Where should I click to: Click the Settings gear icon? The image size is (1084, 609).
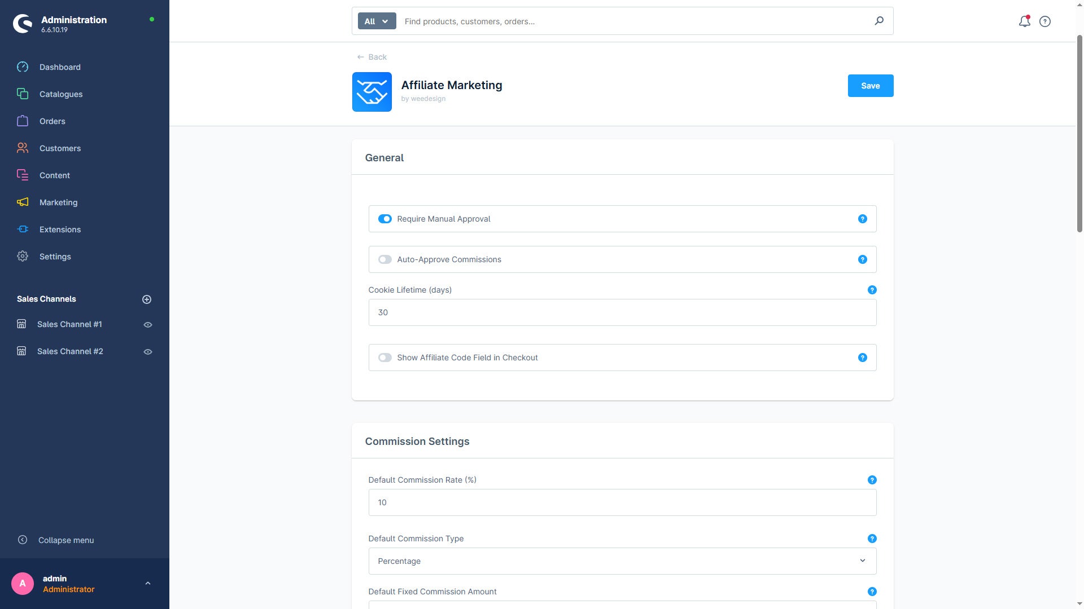[23, 257]
